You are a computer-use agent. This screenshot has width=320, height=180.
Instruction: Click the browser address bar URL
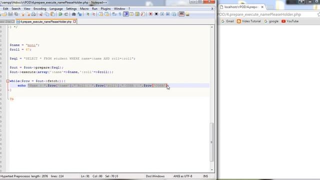coord(259,14)
